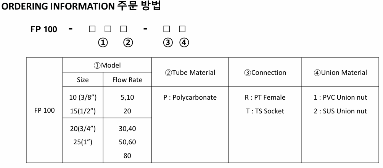Click the Flow Rate sub-header
383x168 pixels.
tap(127, 80)
